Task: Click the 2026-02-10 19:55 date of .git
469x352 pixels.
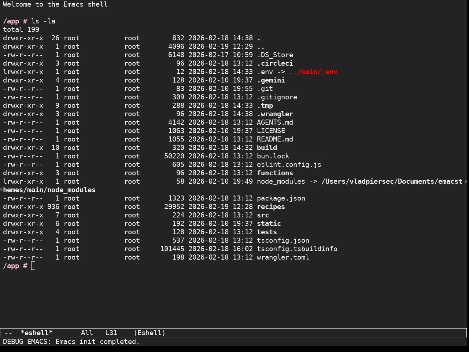Action: click(221, 89)
